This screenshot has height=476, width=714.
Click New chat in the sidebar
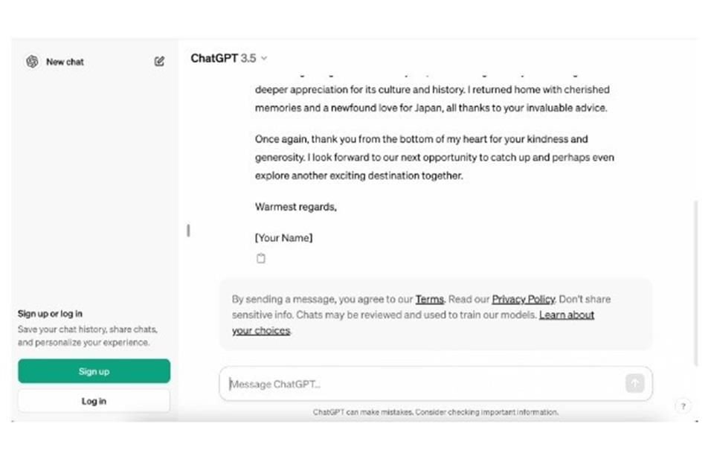tap(65, 62)
